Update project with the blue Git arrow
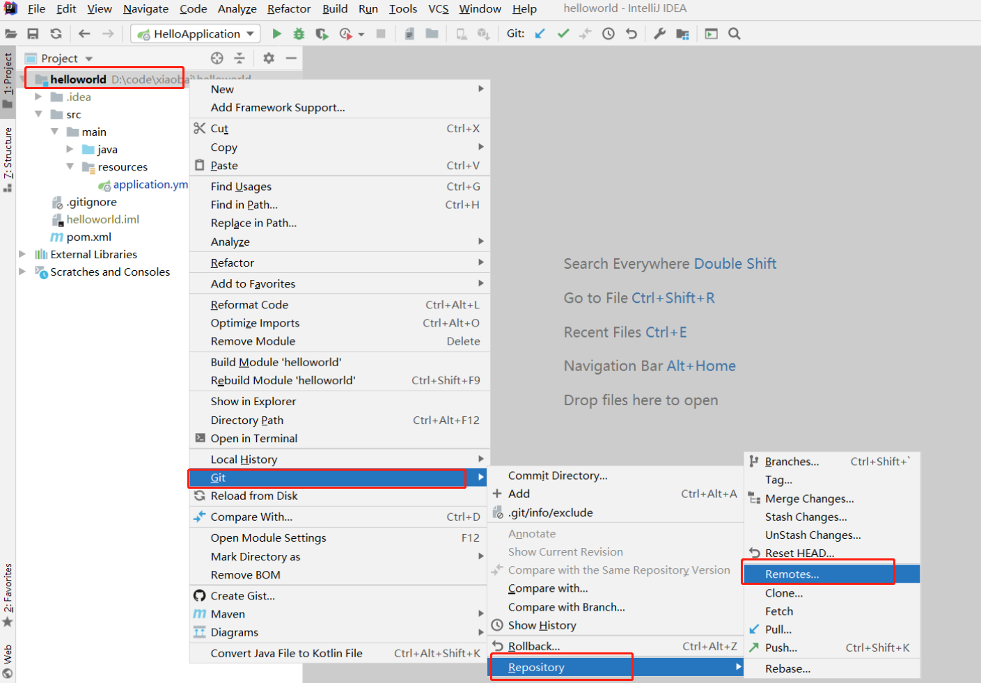 pos(540,33)
